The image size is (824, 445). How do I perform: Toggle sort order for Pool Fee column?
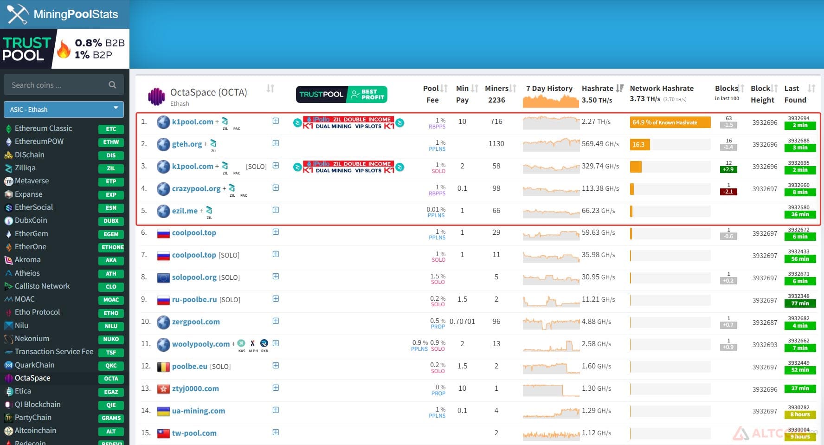click(x=444, y=88)
